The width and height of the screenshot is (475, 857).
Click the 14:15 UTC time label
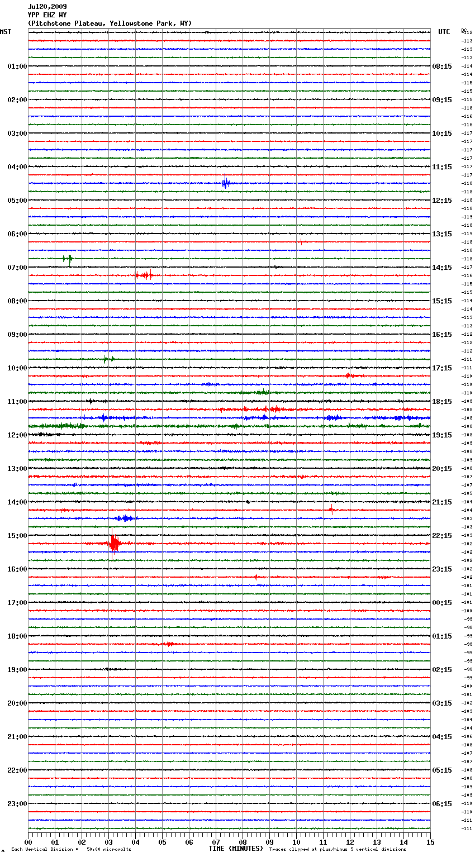point(442,268)
